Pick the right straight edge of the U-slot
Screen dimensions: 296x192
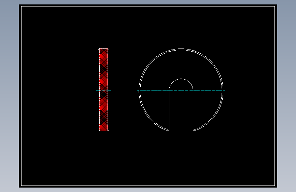click(193, 110)
